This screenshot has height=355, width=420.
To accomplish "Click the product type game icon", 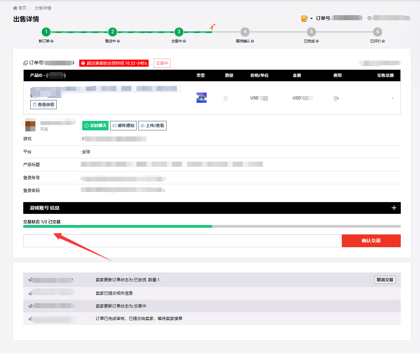I will 202,98.
